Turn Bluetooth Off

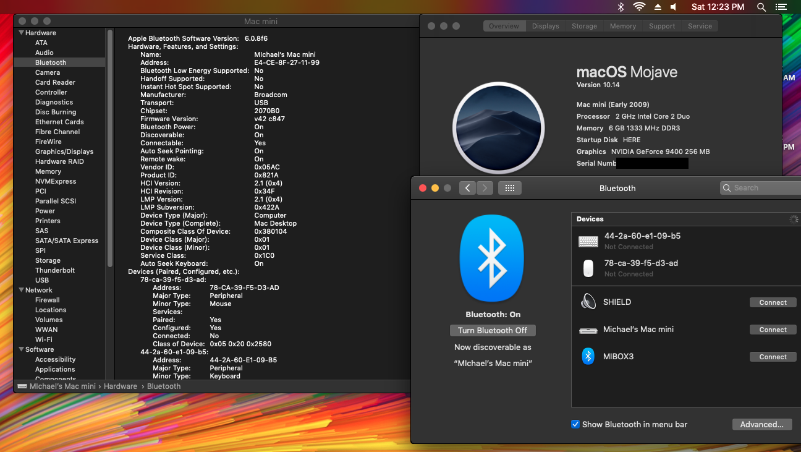(493, 330)
